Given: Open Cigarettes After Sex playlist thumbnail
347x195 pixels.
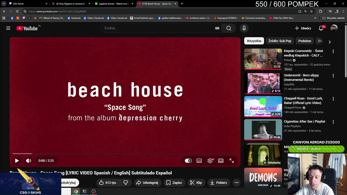Looking at the screenshot, I should pos(263,130).
